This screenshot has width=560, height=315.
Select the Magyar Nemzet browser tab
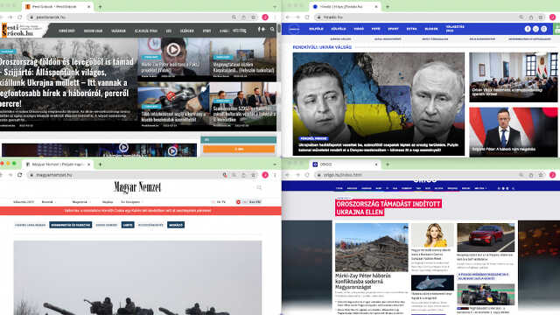[57, 164]
